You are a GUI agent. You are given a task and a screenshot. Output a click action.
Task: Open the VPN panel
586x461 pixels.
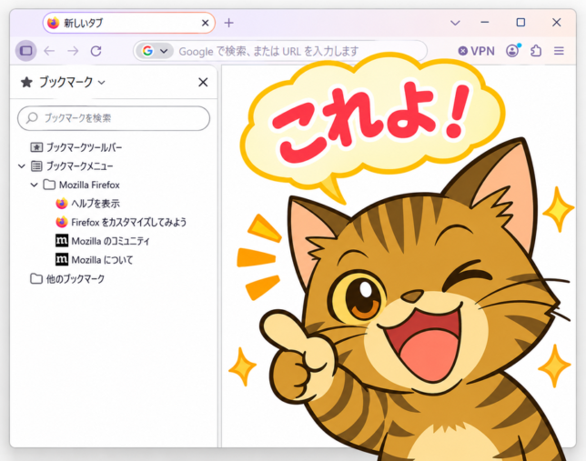[x=477, y=51]
